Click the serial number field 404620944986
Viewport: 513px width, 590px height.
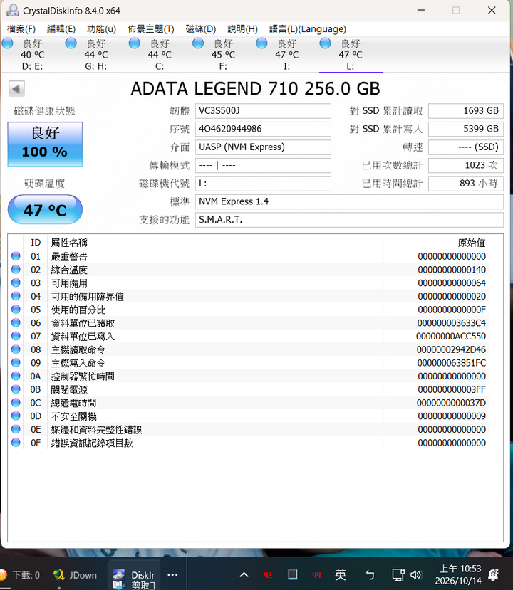point(263,129)
